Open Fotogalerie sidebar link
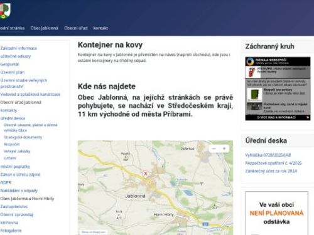This screenshot has width=314, height=235. tap(11, 231)
